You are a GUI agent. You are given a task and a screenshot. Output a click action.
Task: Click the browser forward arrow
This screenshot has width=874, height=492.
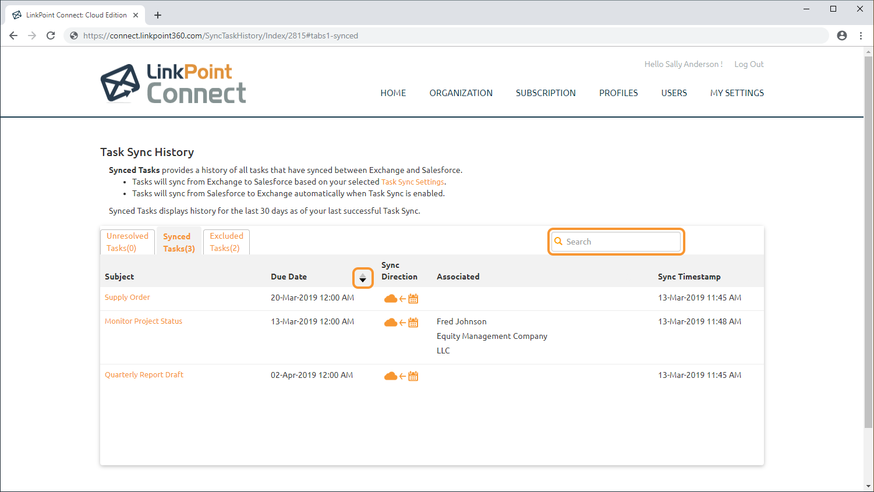tap(32, 36)
